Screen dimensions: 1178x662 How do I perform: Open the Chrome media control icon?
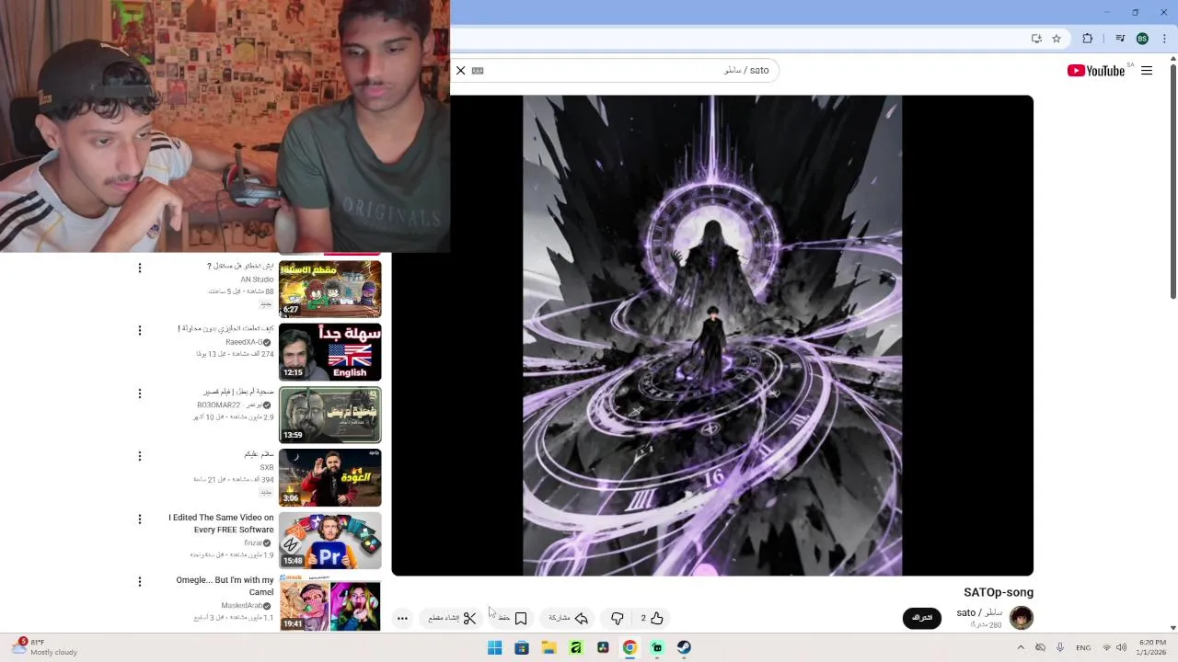1120,39
